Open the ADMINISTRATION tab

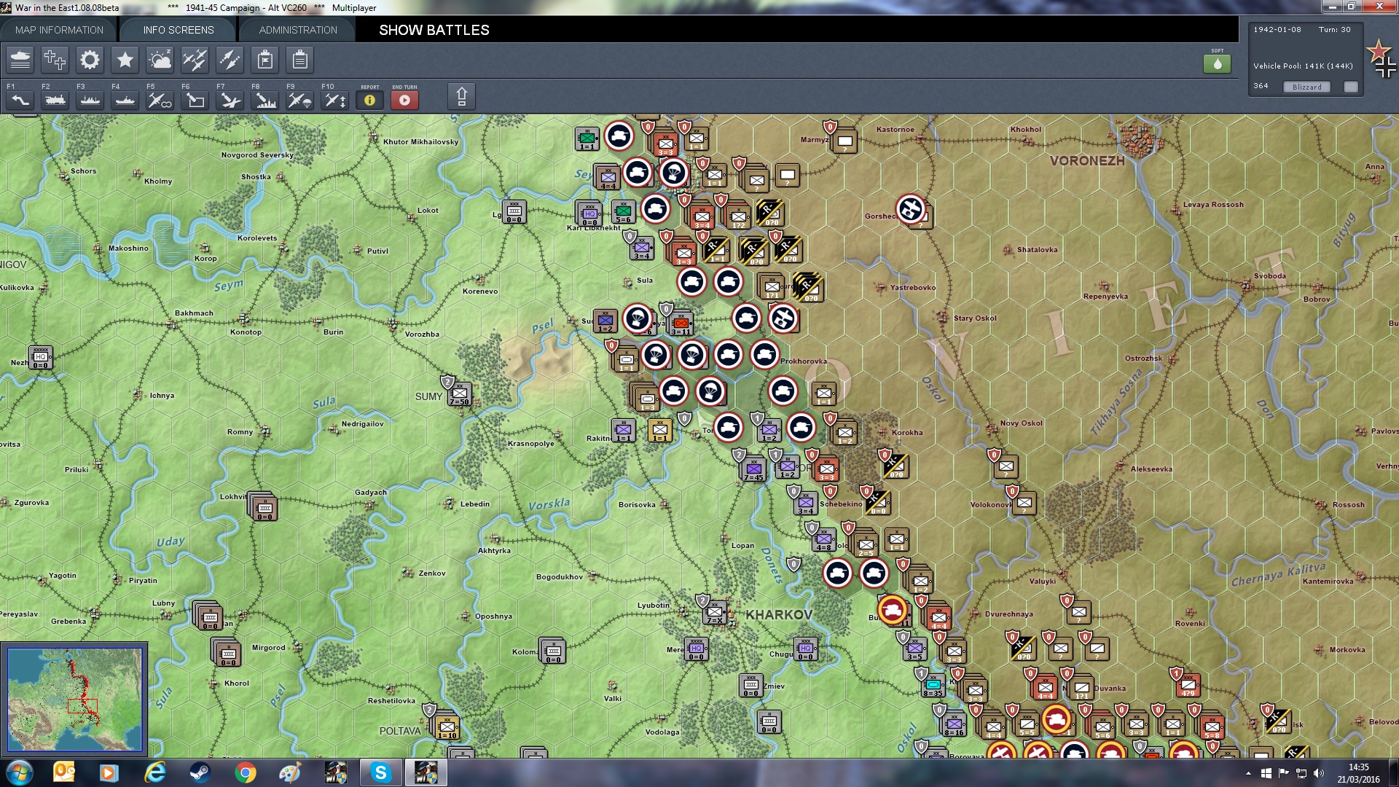point(298,30)
